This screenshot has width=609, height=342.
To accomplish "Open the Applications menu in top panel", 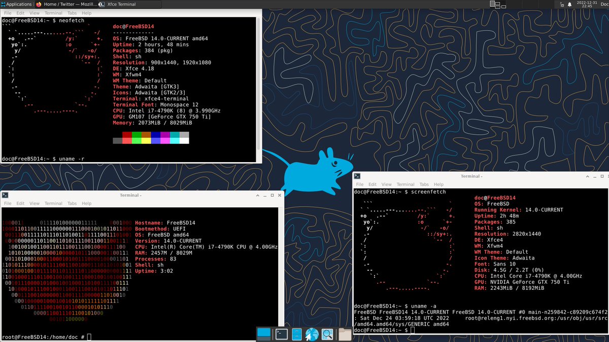I will coord(16,4).
